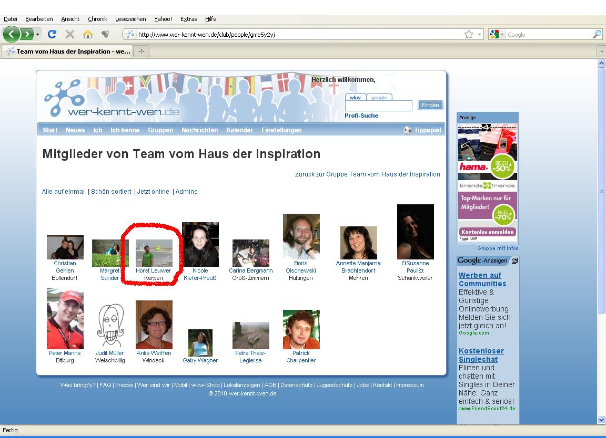This screenshot has width=606, height=438.
Task: Filter members by Jetzt online
Action: coord(153,192)
